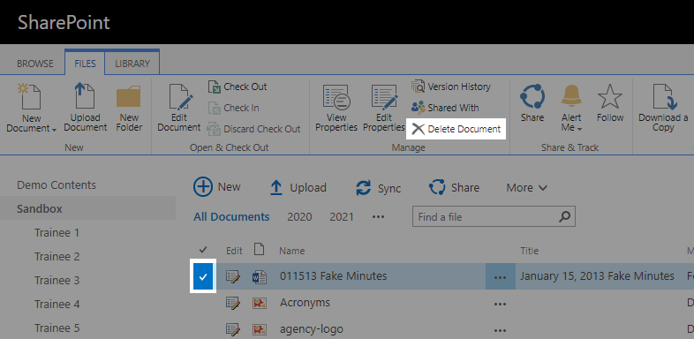Click Delete Document in the ribbon
This screenshot has height=339, width=694.
(456, 129)
